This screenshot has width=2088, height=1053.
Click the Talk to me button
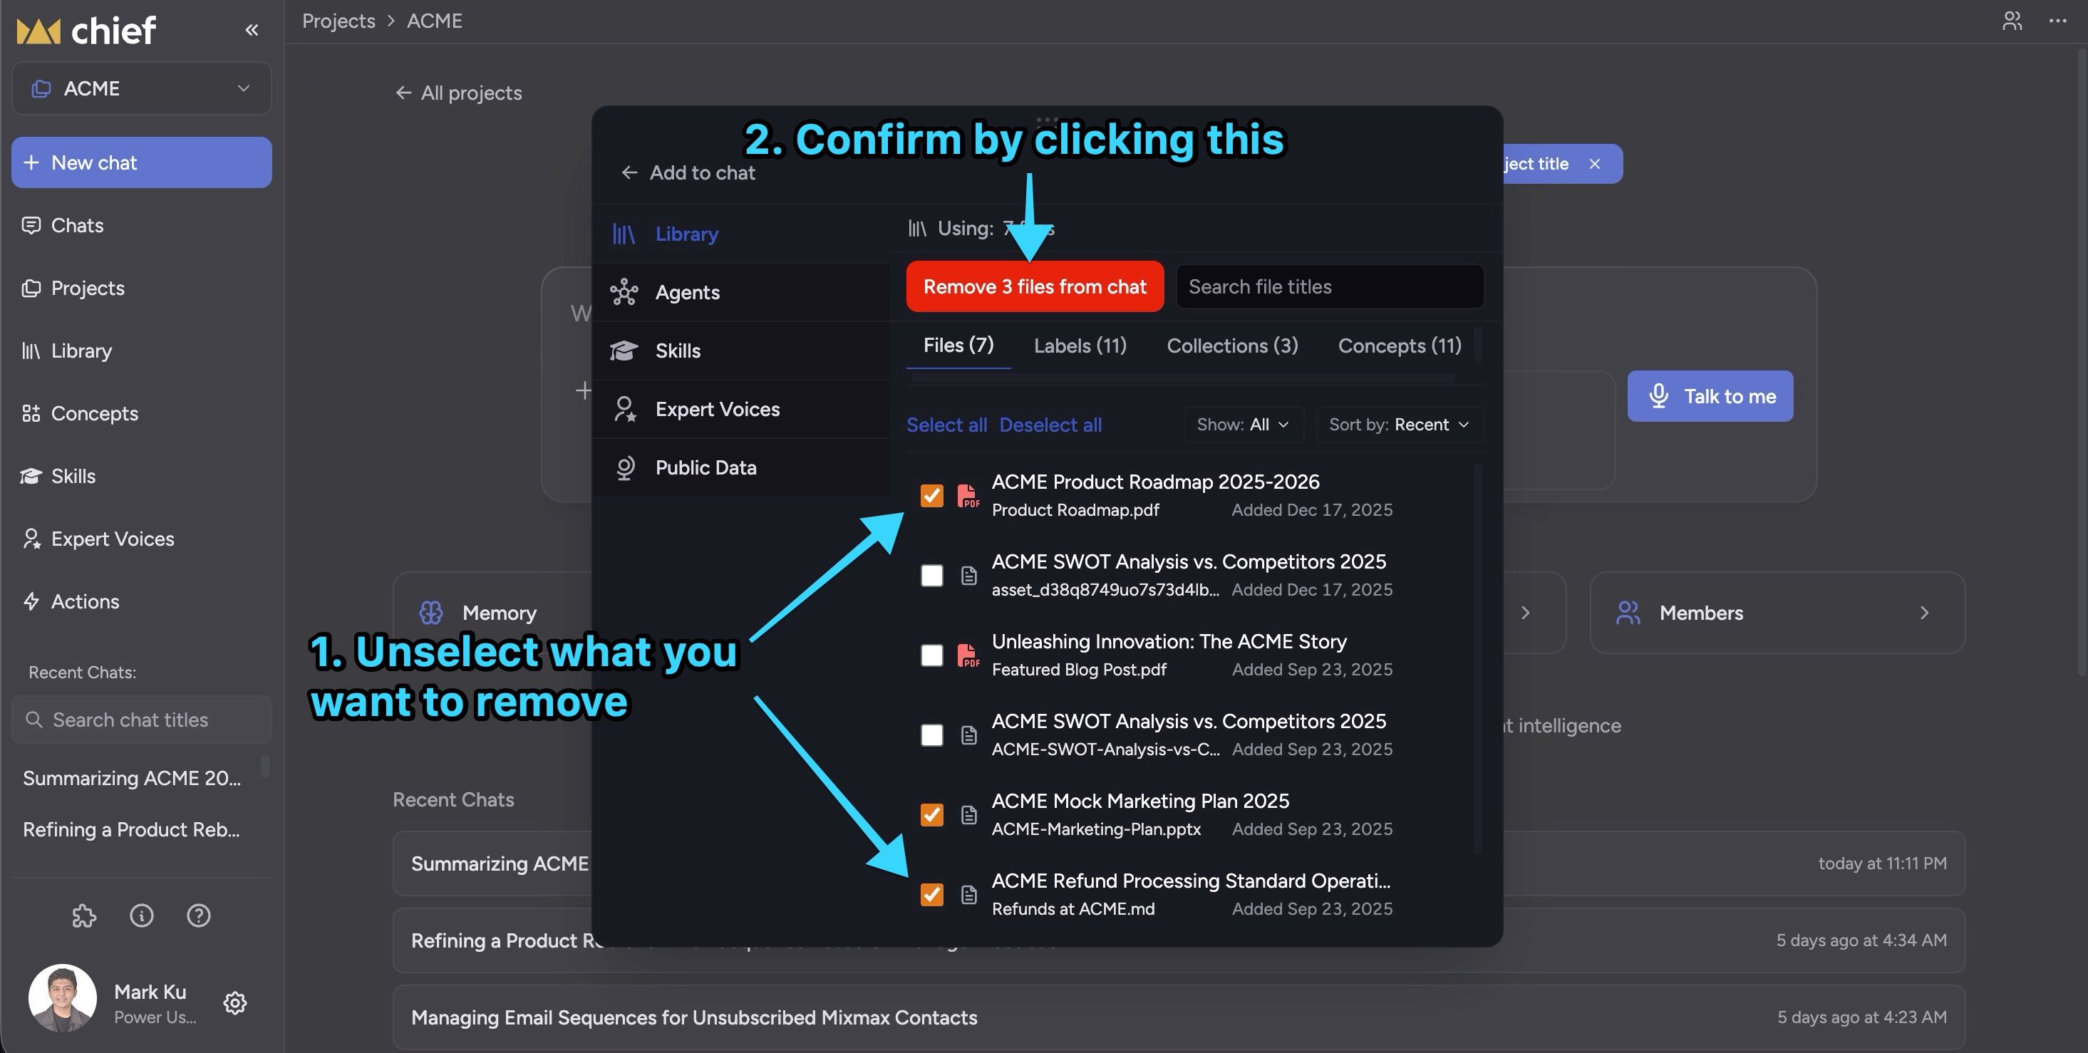1710,396
